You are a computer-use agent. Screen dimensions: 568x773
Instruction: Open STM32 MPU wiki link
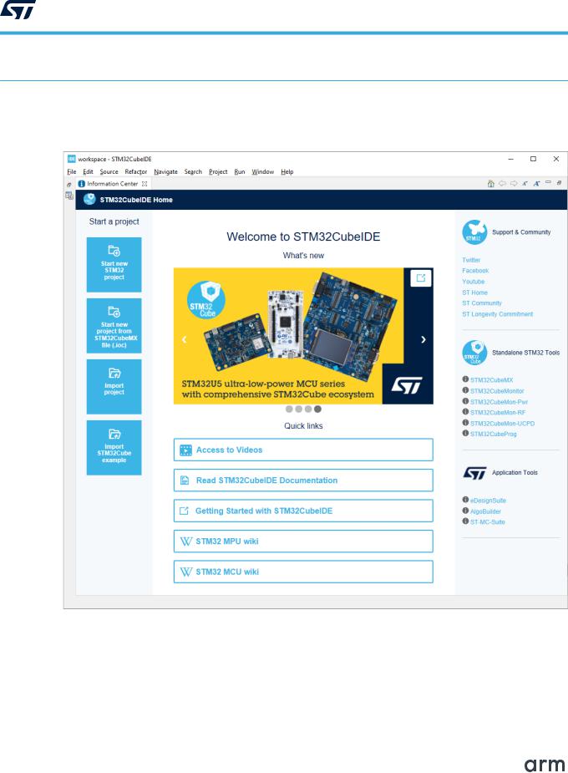tap(303, 542)
